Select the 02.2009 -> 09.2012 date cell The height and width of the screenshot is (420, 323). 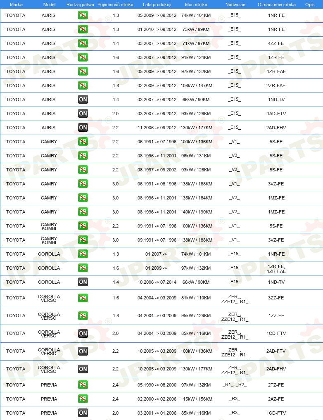coord(157,85)
